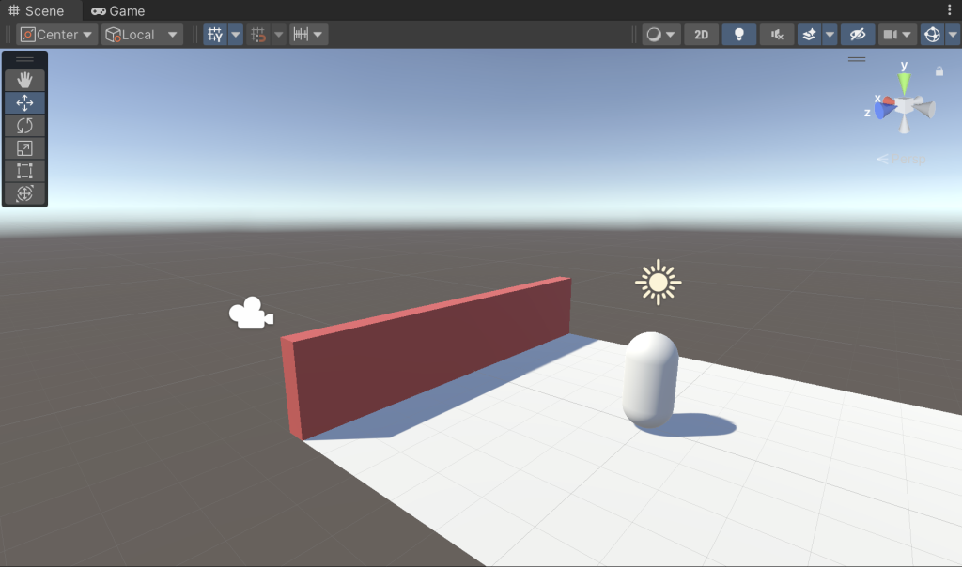Image resolution: width=962 pixels, height=567 pixels.
Task: Click the Directional Light sun gizmo
Action: [x=658, y=282]
